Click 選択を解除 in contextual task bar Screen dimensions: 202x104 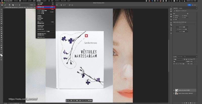90,101
